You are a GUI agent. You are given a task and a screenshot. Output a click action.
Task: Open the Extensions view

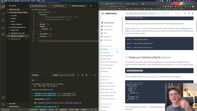tap(3, 34)
